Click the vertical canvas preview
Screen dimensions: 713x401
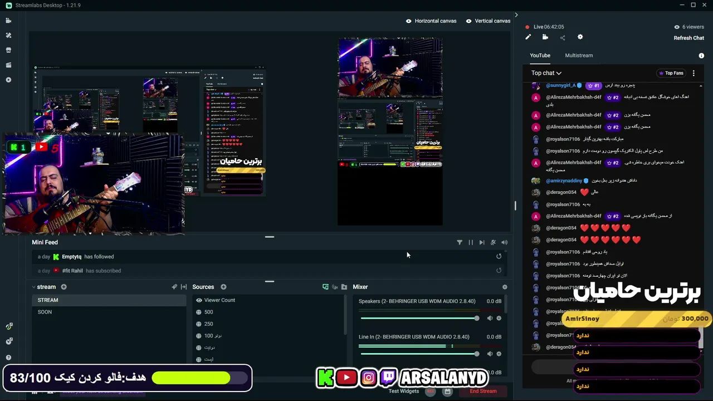(x=390, y=131)
